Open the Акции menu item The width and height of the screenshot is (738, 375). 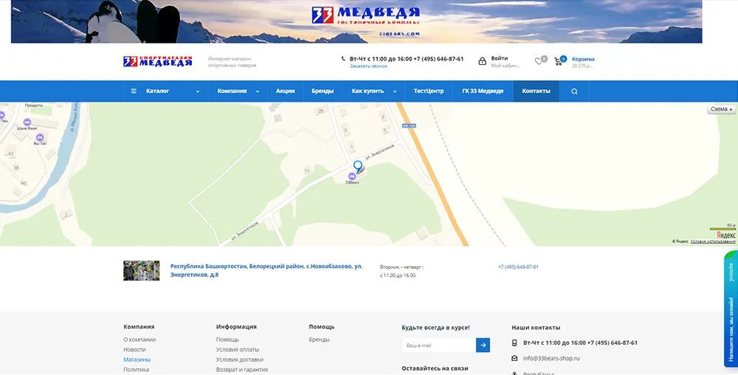click(x=285, y=91)
